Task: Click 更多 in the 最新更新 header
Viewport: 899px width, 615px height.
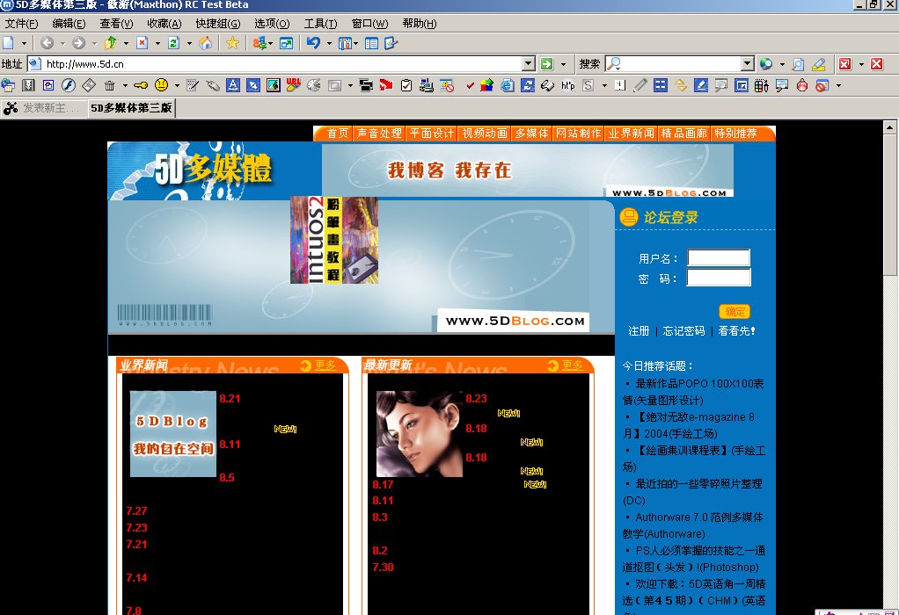Action: 572,365
